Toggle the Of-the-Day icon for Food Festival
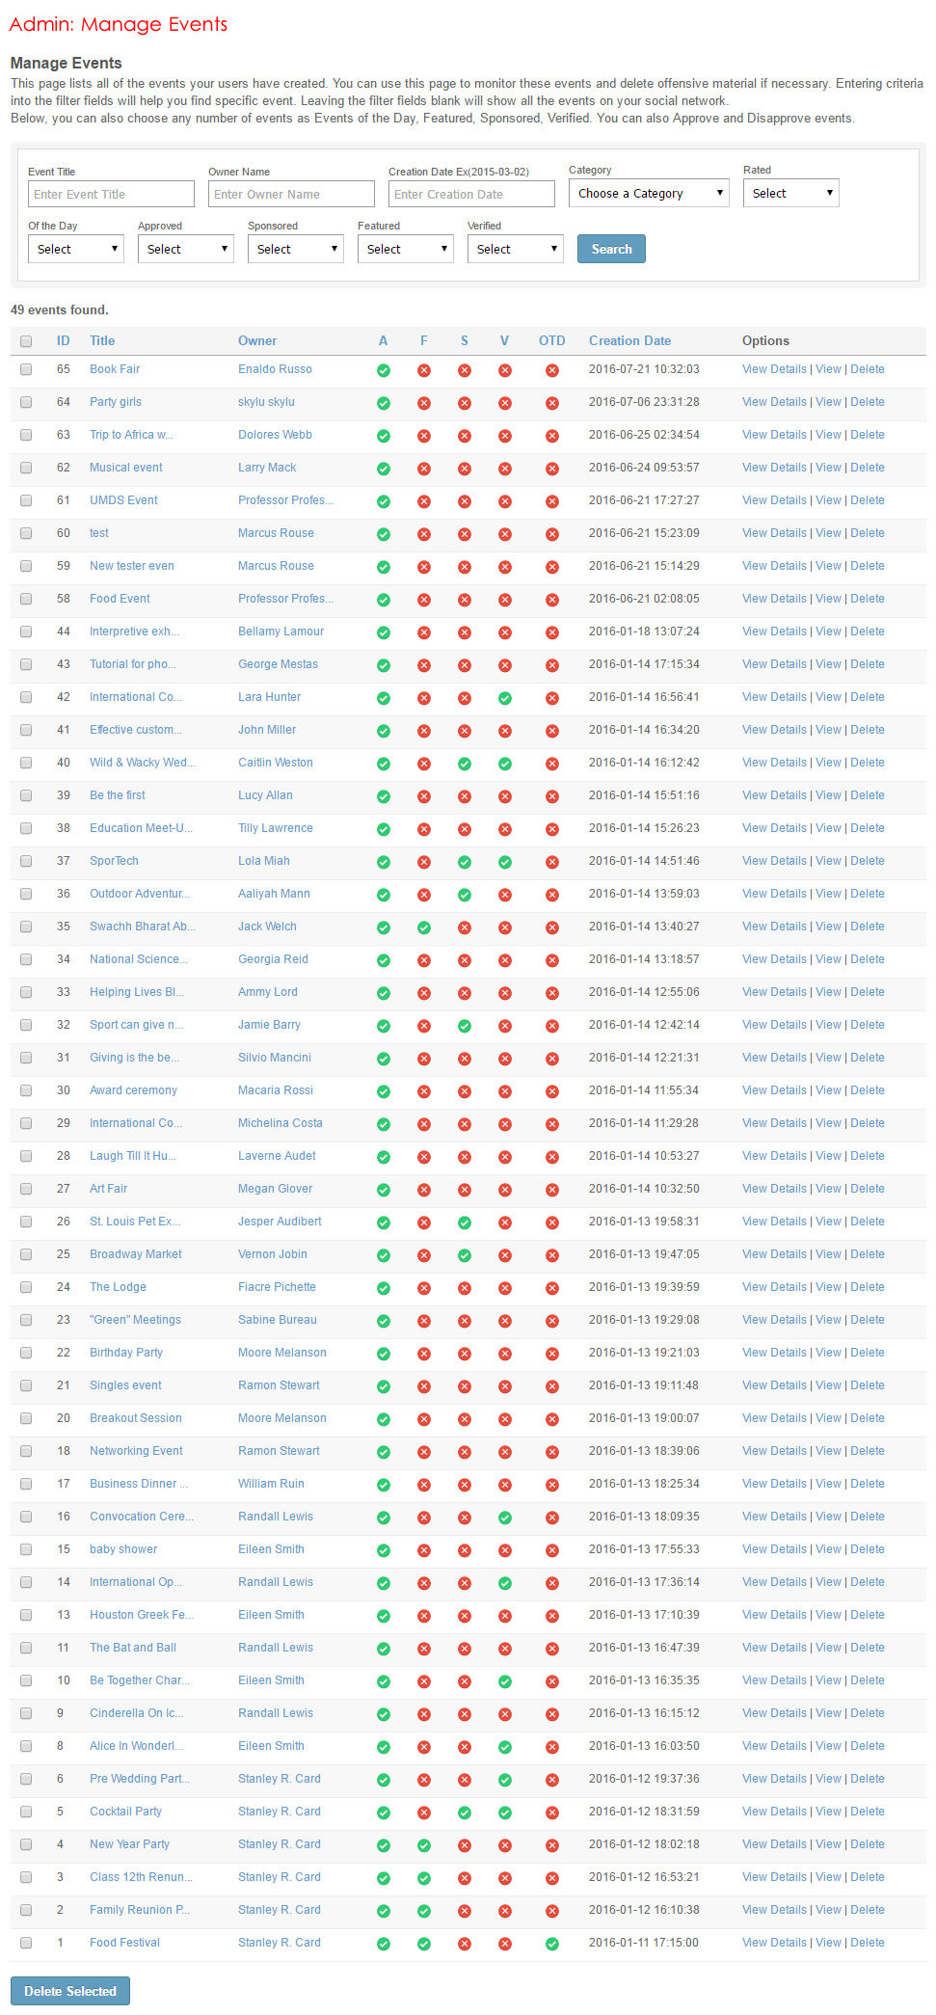This screenshot has width=936, height=2015. [552, 1944]
